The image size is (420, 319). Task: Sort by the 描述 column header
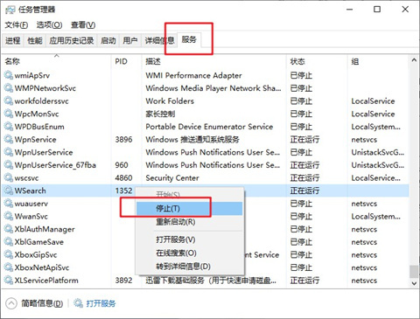pos(214,61)
